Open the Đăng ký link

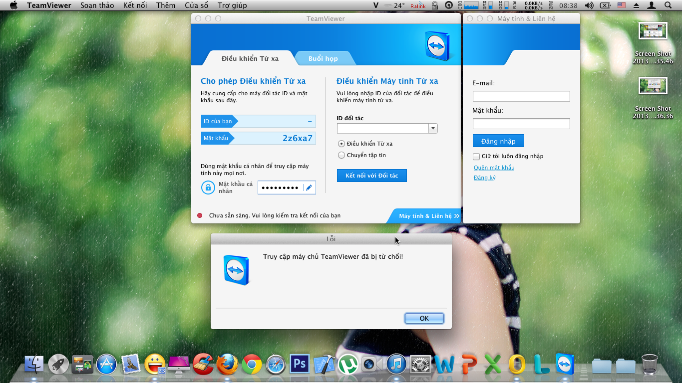(484, 178)
